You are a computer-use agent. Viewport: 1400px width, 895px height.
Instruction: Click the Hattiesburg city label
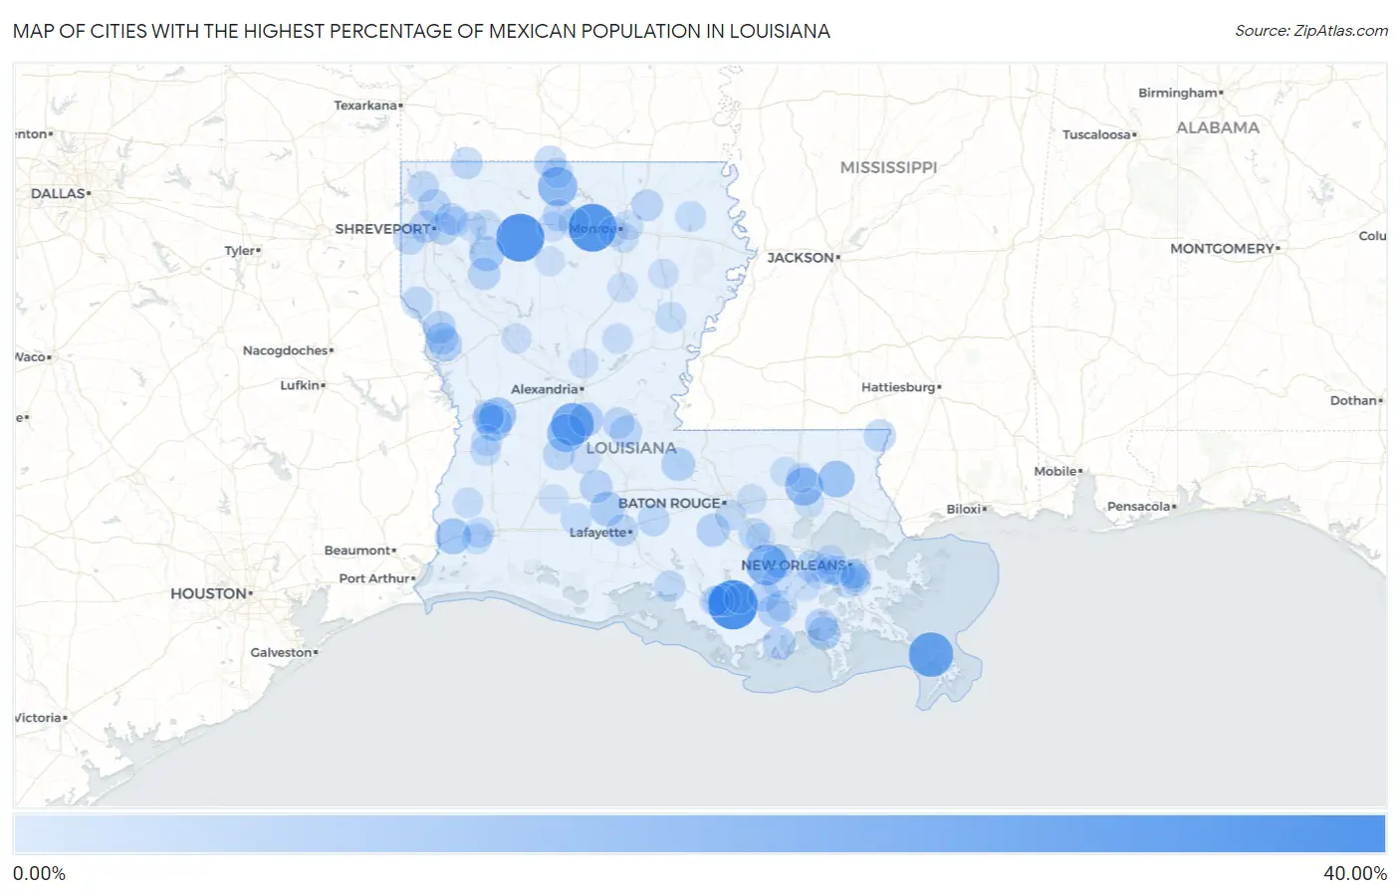tap(898, 387)
